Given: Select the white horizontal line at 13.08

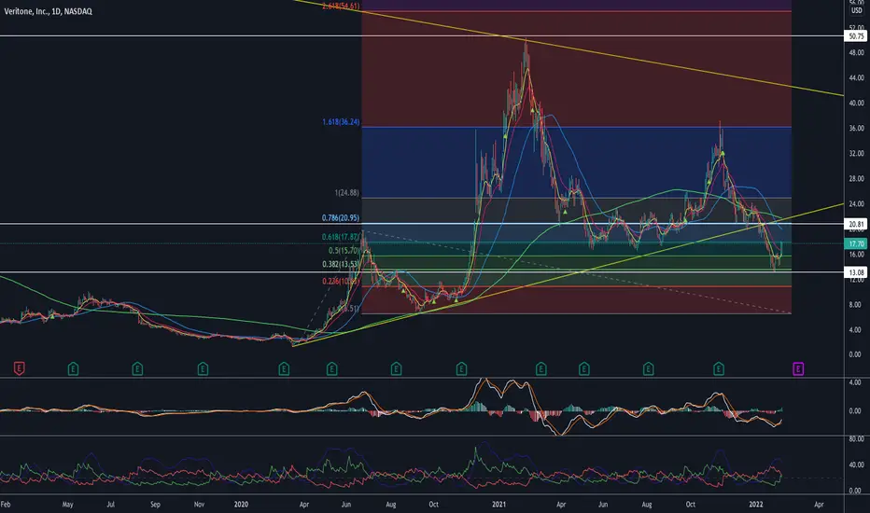Looking at the screenshot, I should pyautogui.click(x=422, y=271).
